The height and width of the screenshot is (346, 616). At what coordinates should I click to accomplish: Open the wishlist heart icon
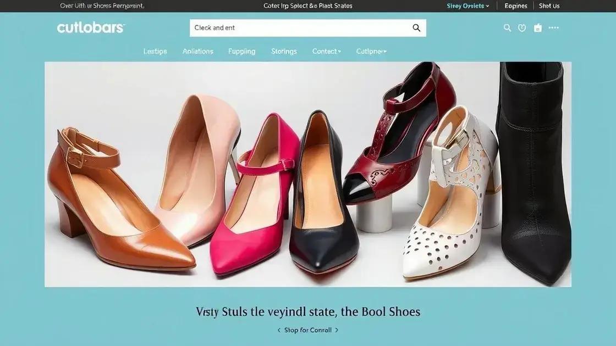pyautogui.click(x=522, y=28)
